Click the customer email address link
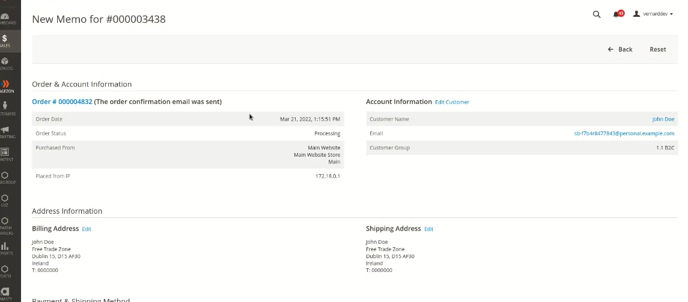 624,133
